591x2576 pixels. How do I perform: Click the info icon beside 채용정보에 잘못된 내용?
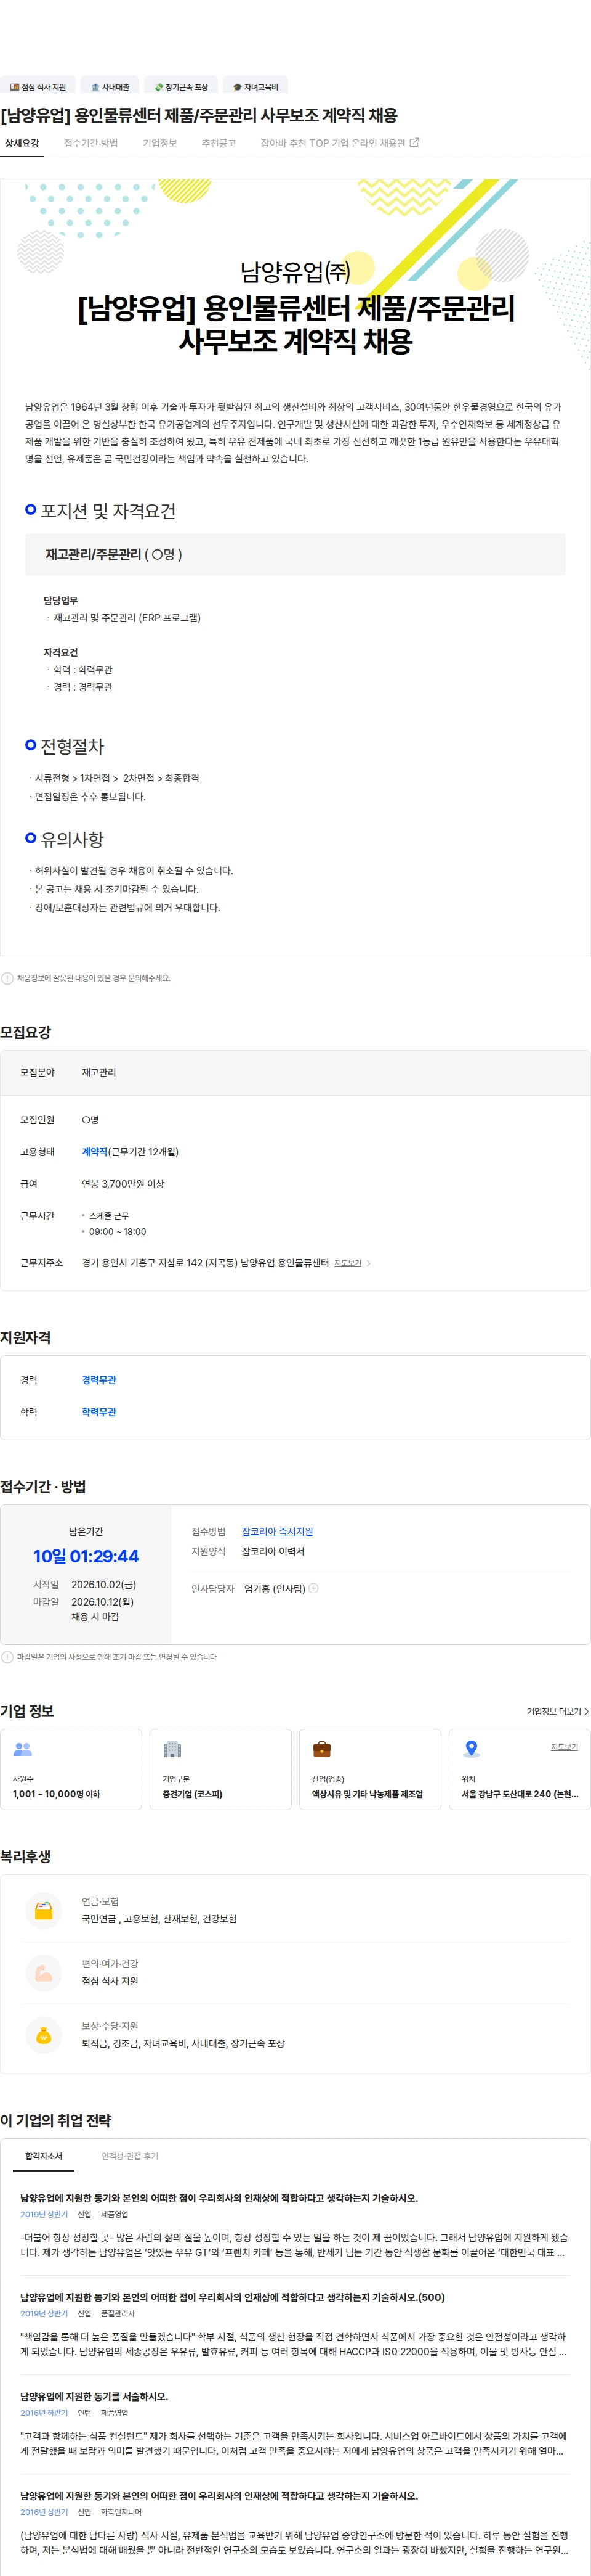(x=7, y=978)
